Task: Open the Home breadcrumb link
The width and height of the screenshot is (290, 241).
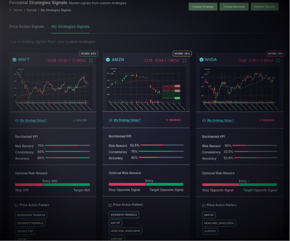Action: (18, 10)
